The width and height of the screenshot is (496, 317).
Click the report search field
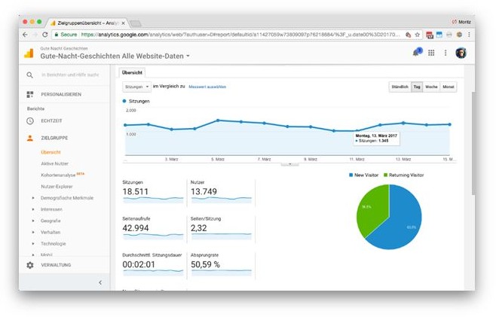pyautogui.click(x=70, y=75)
